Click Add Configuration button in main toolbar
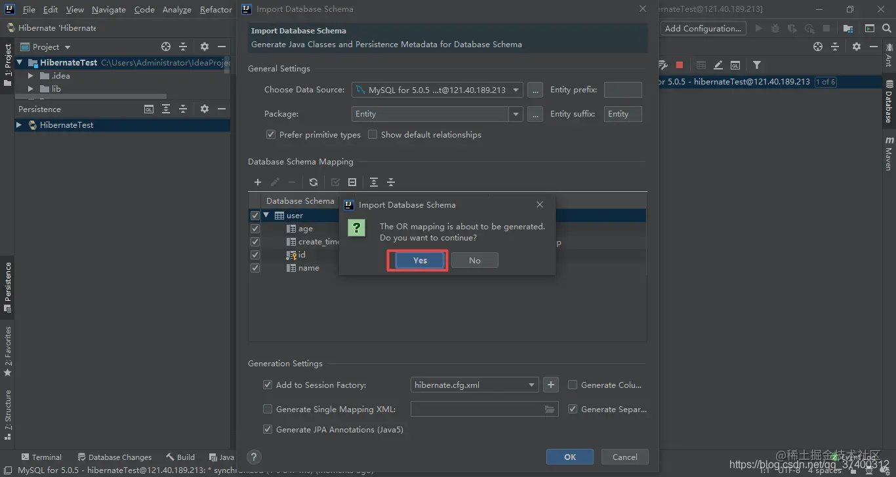Viewport: 896px width, 477px height. tap(703, 28)
